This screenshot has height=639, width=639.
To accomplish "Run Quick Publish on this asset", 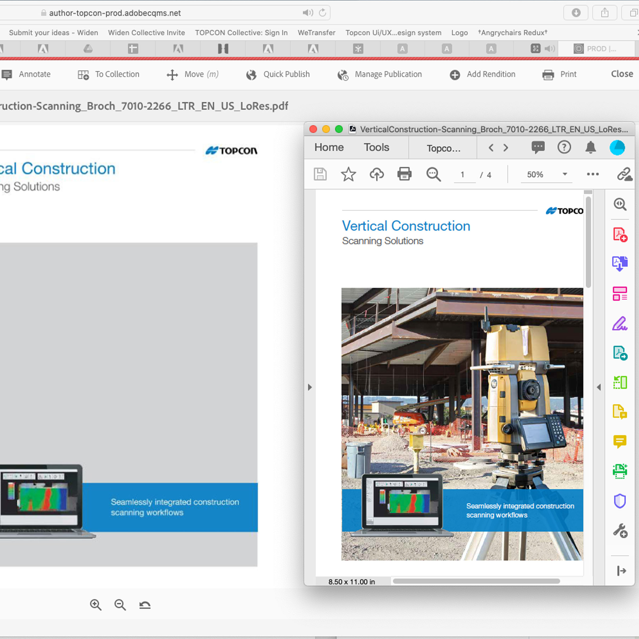I will click(278, 75).
